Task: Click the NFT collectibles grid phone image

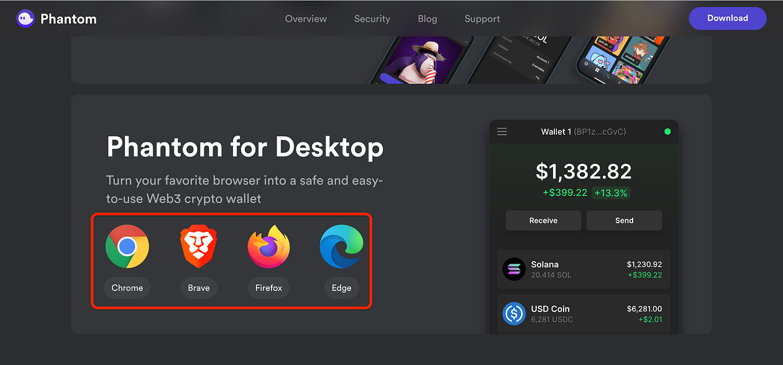Action: [x=623, y=60]
